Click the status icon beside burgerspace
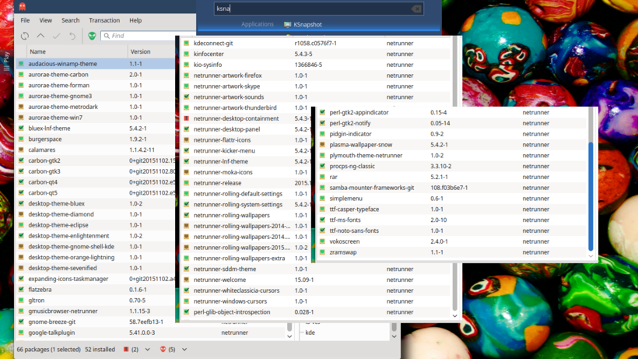This screenshot has height=359, width=638. pyautogui.click(x=21, y=139)
